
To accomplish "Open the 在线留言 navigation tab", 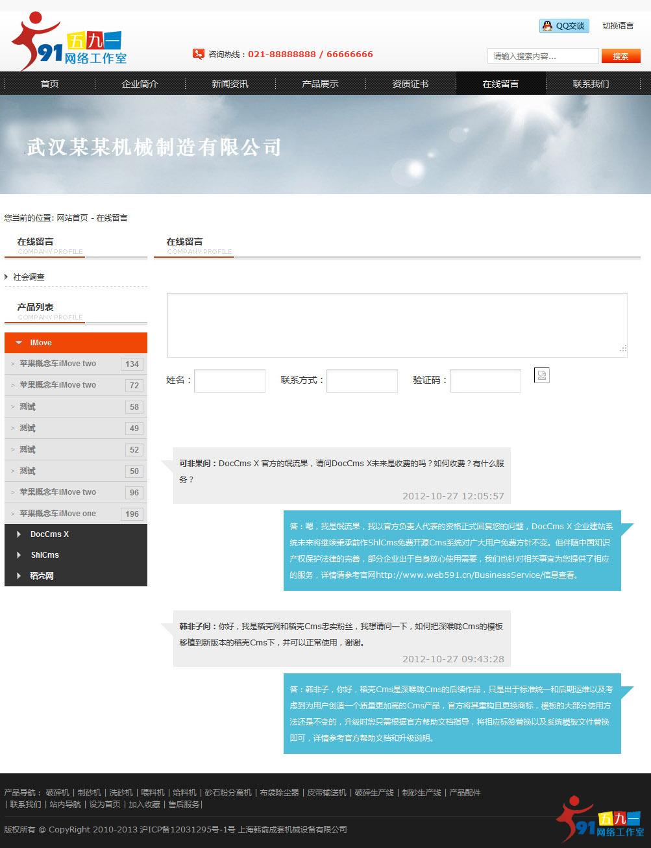I will pos(500,83).
